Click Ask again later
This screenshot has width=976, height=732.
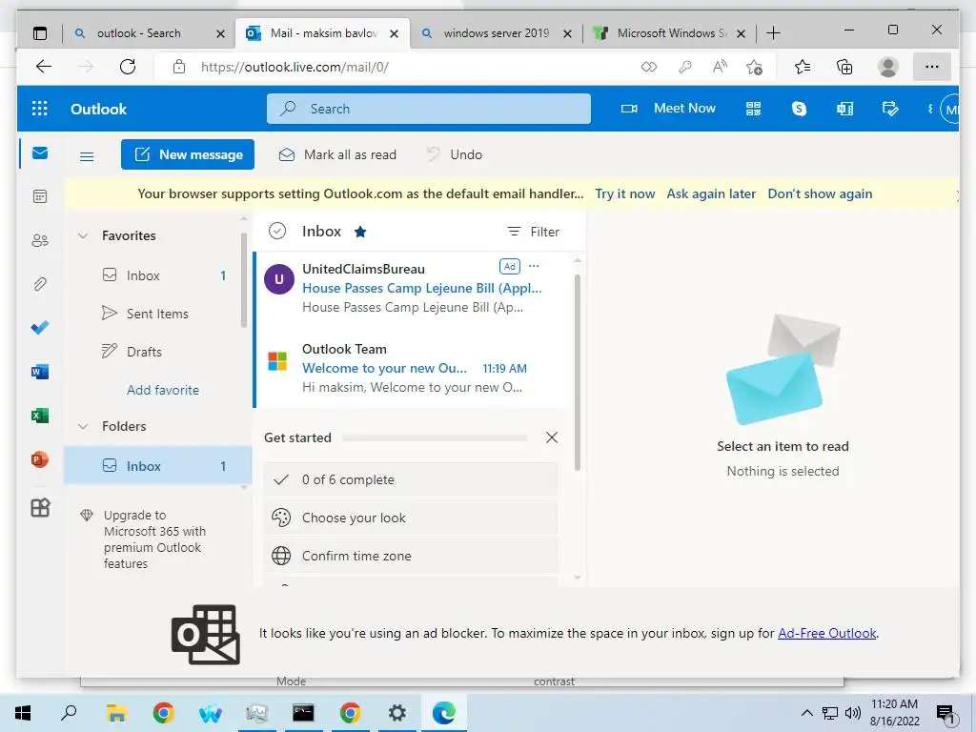(711, 193)
